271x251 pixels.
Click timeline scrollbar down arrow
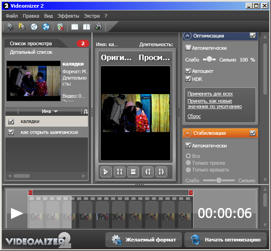pos(265,225)
